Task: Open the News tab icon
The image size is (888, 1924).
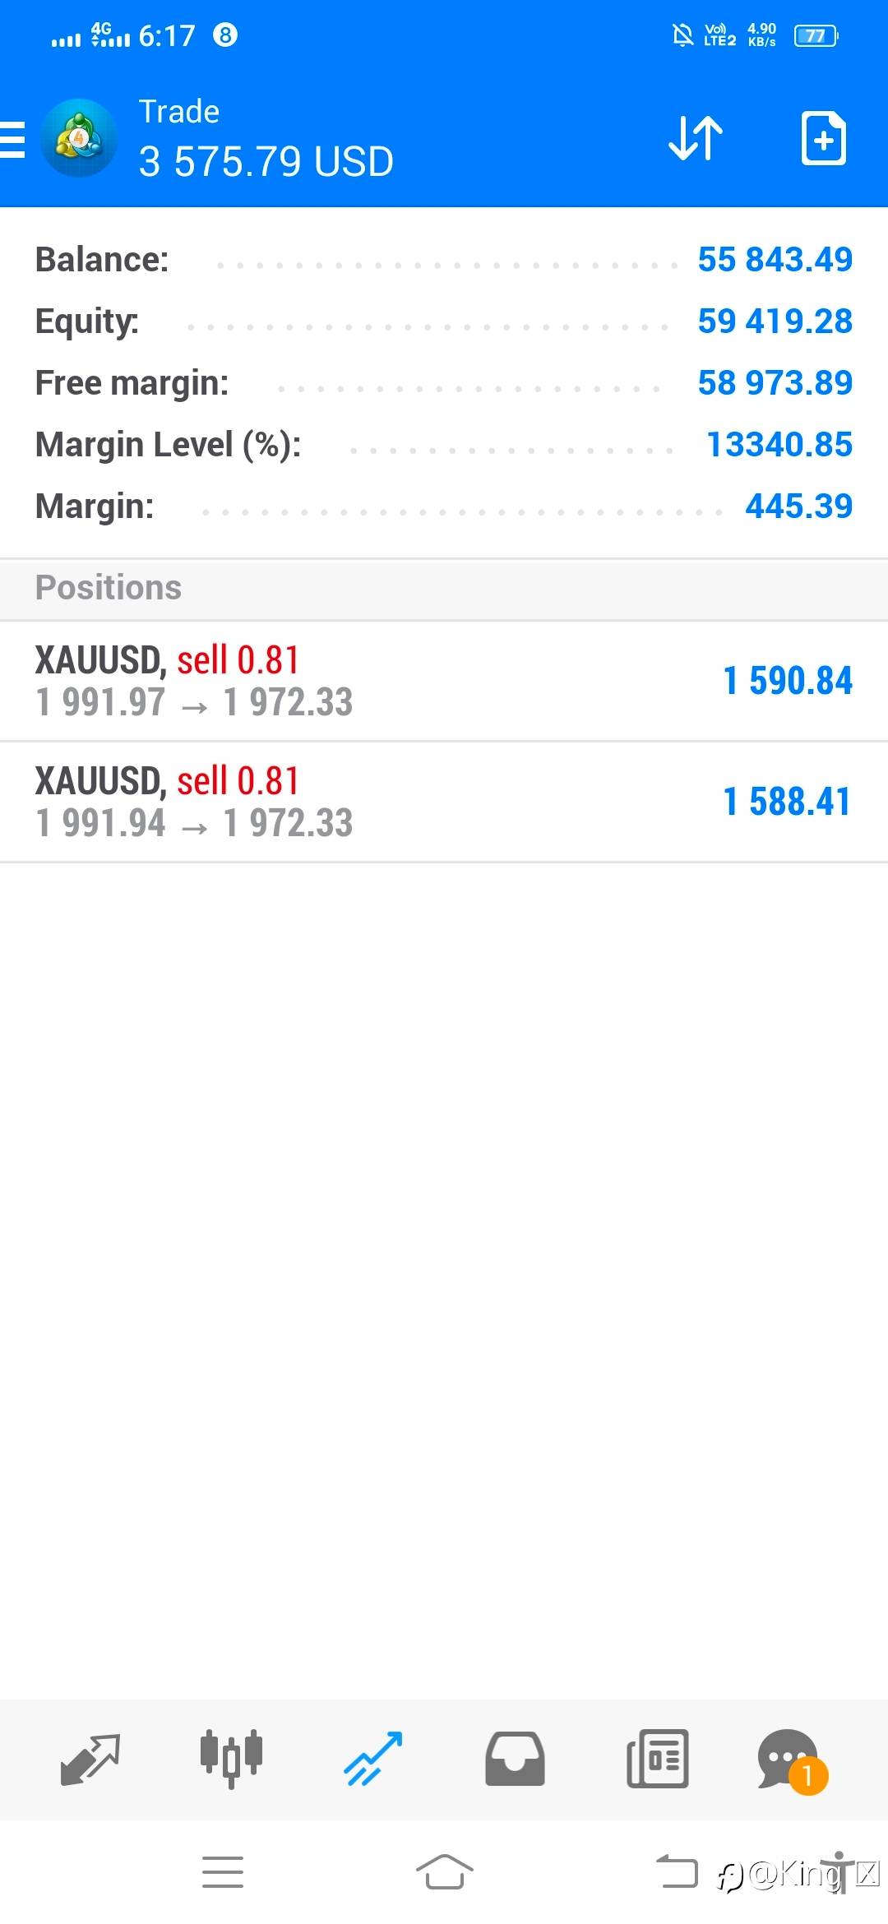Action: 658,1760
